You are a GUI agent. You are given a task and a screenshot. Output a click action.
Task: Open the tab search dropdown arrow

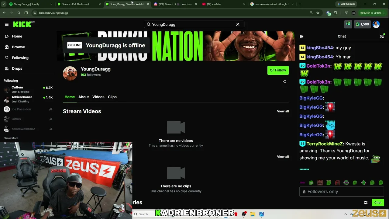coord(4,4)
